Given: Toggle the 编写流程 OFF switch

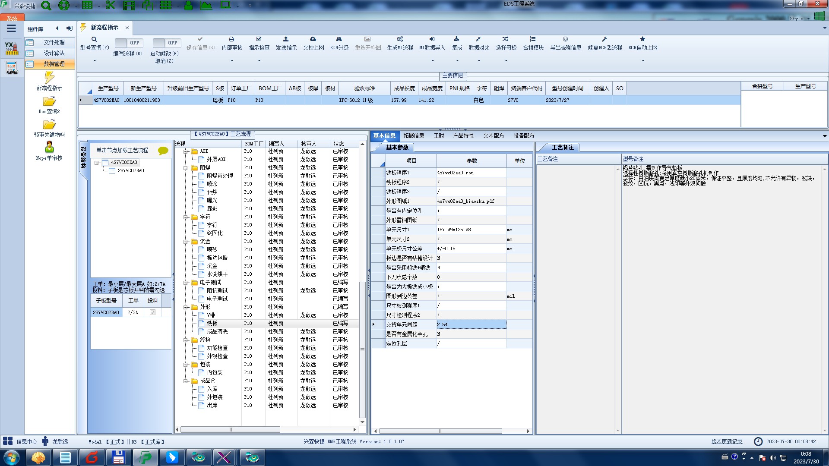Looking at the screenshot, I should click(128, 43).
